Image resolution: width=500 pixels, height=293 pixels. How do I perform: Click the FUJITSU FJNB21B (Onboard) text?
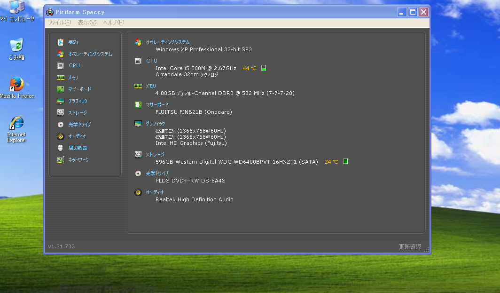(x=194, y=112)
